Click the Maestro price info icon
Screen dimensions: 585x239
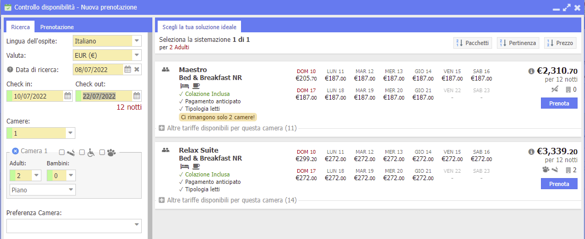(x=532, y=71)
